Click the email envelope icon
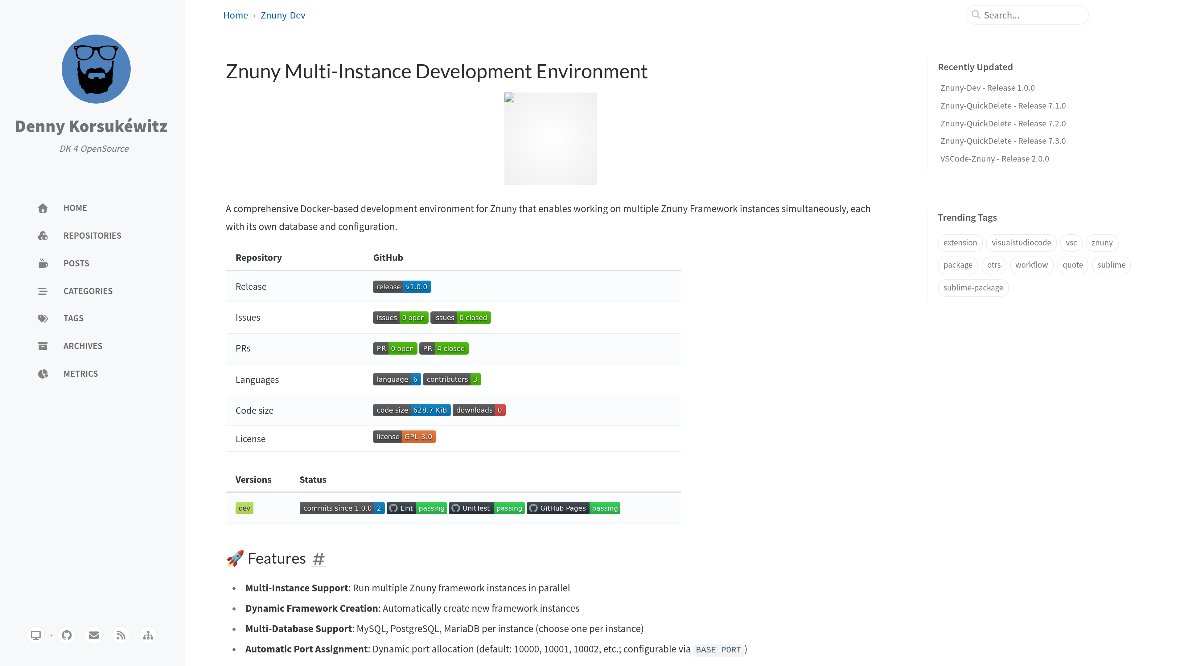Screen dimensions: 1184x666 tap(94, 635)
